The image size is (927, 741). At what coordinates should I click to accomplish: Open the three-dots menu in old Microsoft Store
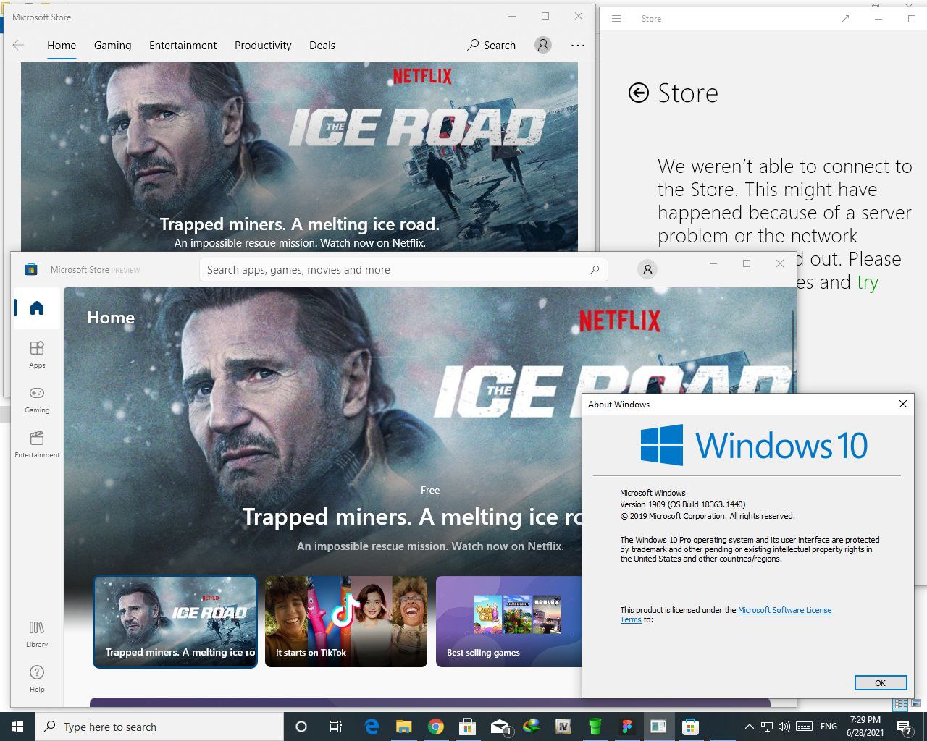pos(577,45)
